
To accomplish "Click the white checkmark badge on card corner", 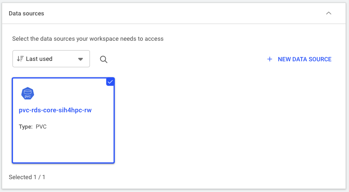I will click(x=110, y=82).
